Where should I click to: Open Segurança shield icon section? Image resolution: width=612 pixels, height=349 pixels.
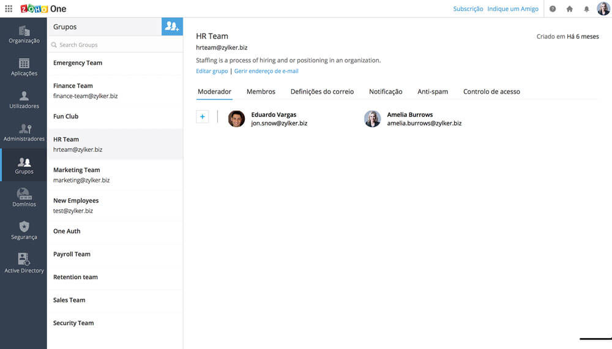24,231
